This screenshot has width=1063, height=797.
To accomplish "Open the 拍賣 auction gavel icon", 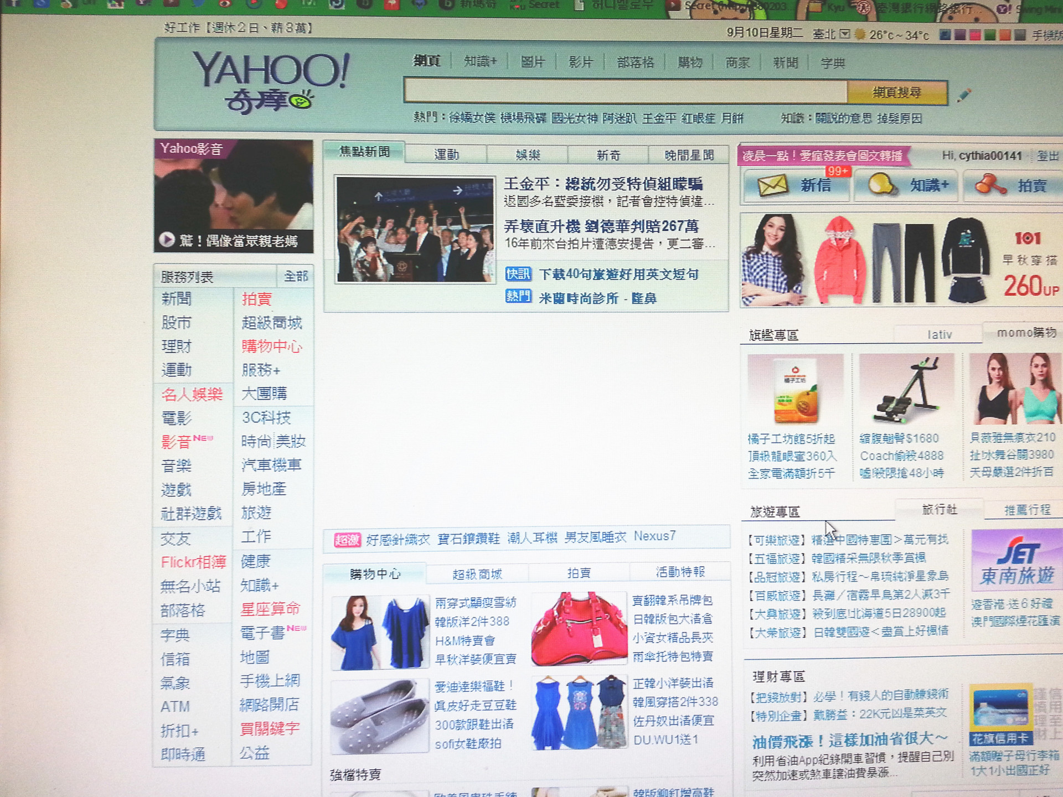I will [x=990, y=185].
